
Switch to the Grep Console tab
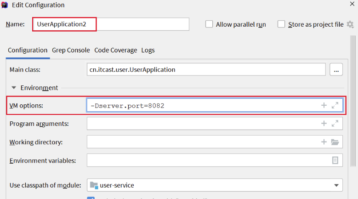click(71, 50)
